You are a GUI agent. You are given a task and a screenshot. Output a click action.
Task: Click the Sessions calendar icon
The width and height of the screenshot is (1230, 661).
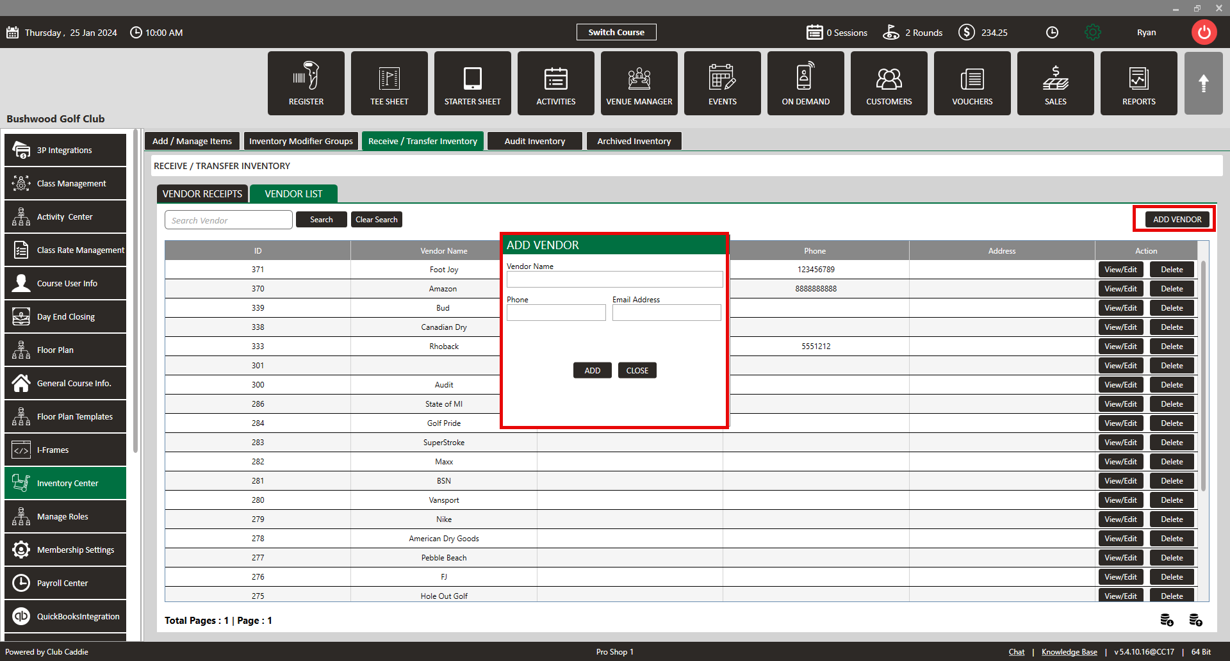815,32
